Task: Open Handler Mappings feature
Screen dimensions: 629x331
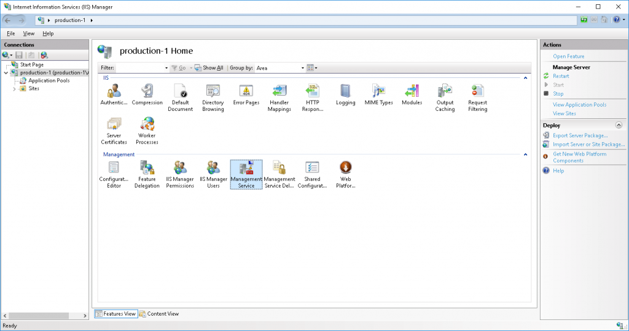Action: tap(279, 92)
